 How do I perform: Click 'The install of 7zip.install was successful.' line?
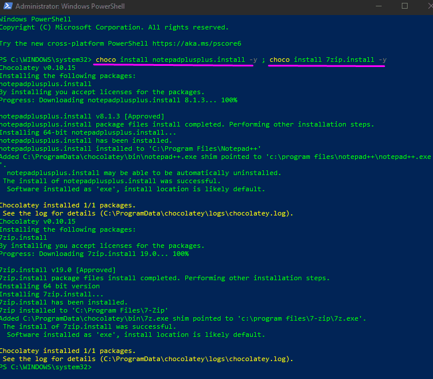pyautogui.click(x=89, y=327)
